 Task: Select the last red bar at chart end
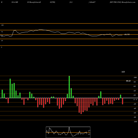point(123,101)
